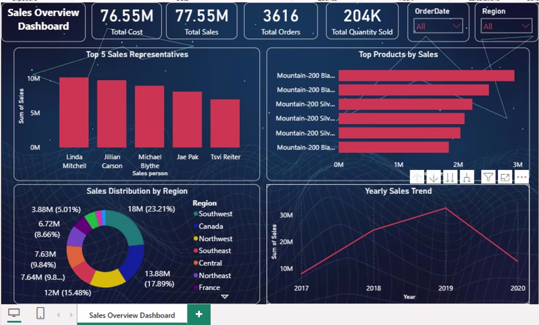Screen dimensions: 539x325
Task: Open the Region slicer dropdown
Action: click(x=506, y=26)
